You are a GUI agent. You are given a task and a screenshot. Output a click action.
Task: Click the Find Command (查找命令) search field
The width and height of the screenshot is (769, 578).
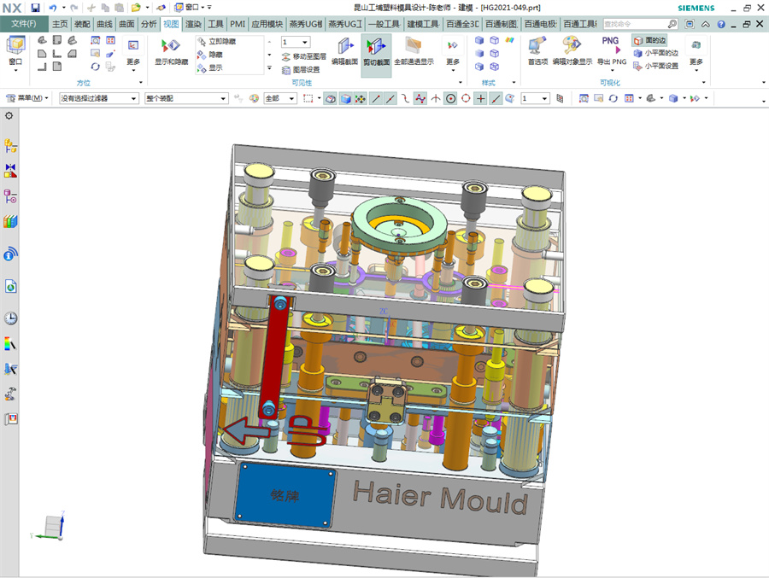coord(637,24)
